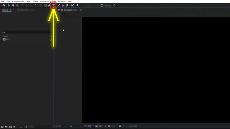Reset exposure aperture icon
Screen dimensions: 230x129
(x=109, y=126)
